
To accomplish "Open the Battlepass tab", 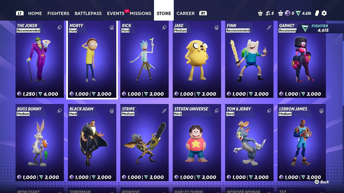I will [88, 13].
